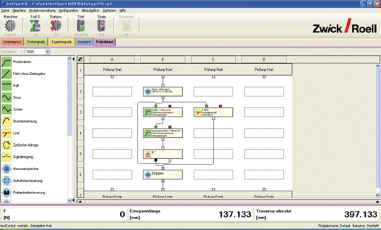This screenshot has width=381, height=230.
Task: Open the Prüfablauf combo box dropdown
Action: pos(22,52)
